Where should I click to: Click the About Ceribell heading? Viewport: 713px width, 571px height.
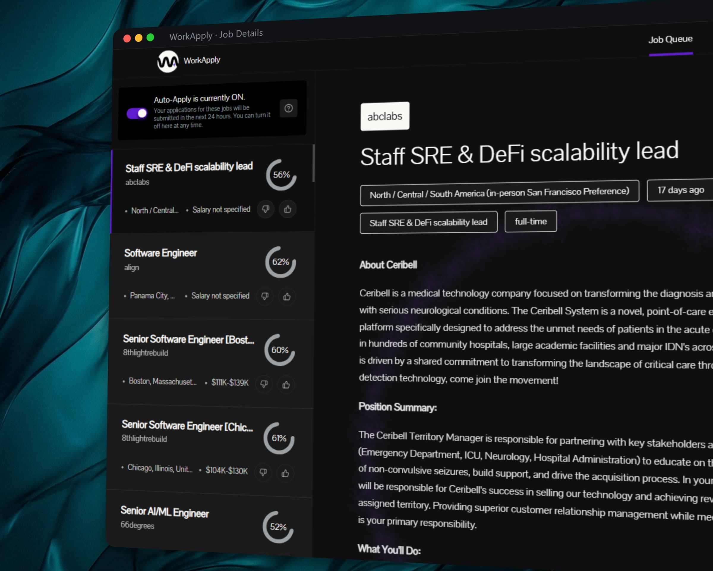(388, 265)
